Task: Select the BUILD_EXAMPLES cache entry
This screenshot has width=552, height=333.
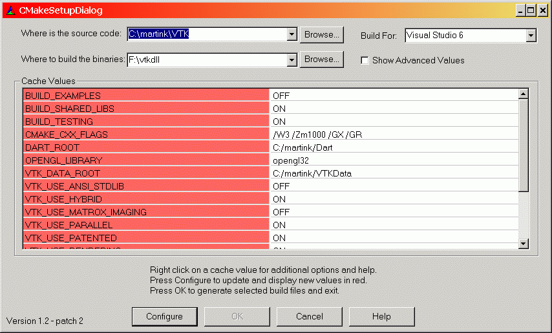Action: click(146, 96)
